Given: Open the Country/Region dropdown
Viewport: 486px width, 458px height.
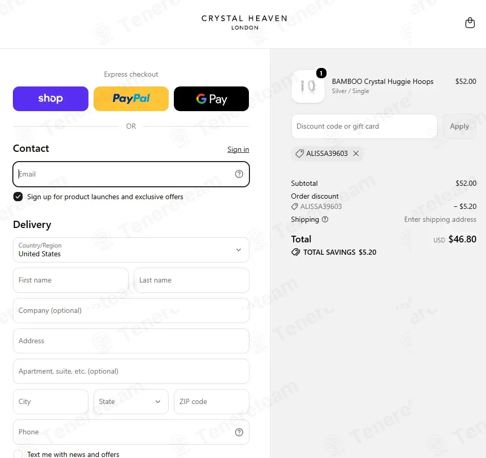Looking at the screenshot, I should (131, 250).
